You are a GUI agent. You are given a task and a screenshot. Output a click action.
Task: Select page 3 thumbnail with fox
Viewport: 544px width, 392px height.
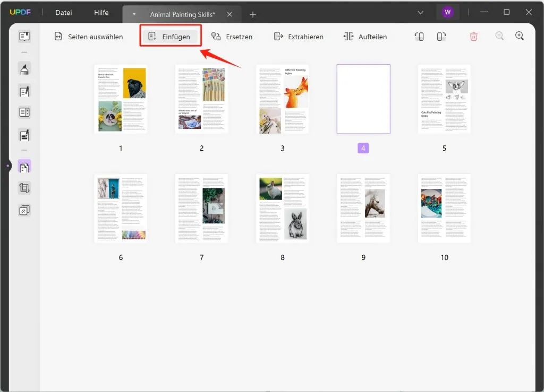283,99
